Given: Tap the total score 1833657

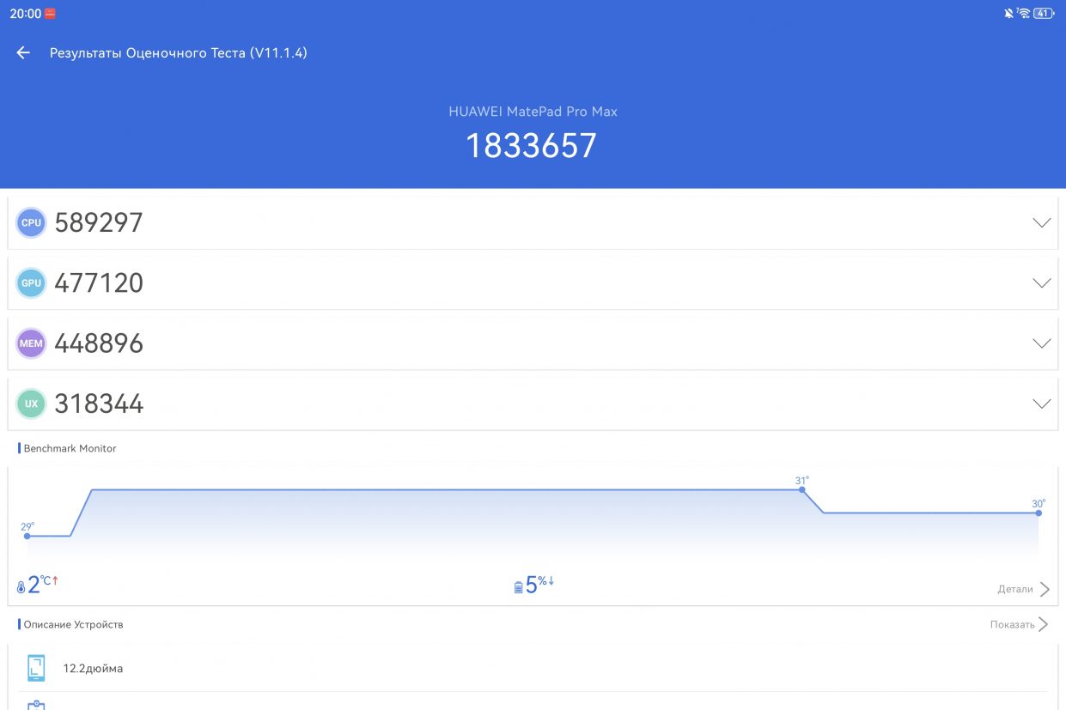Looking at the screenshot, I should click(532, 146).
